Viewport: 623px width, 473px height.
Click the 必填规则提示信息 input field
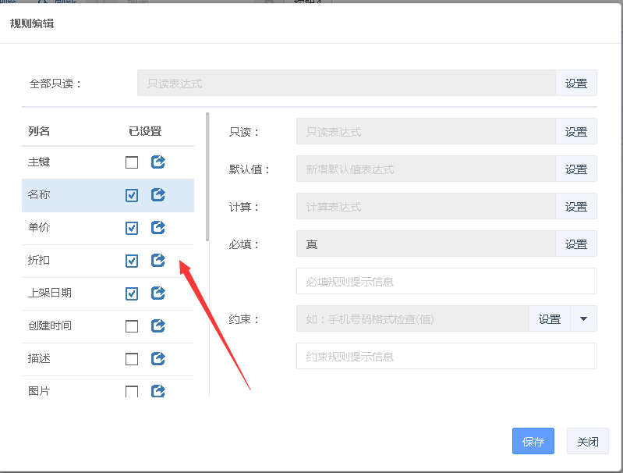click(x=446, y=281)
